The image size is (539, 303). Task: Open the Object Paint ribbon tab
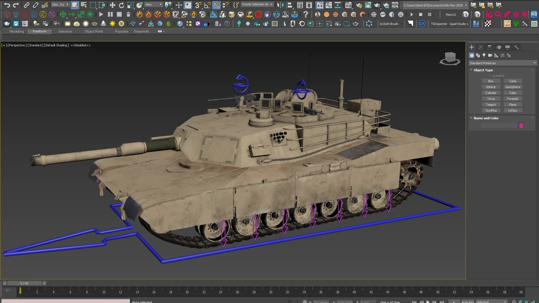click(x=93, y=31)
